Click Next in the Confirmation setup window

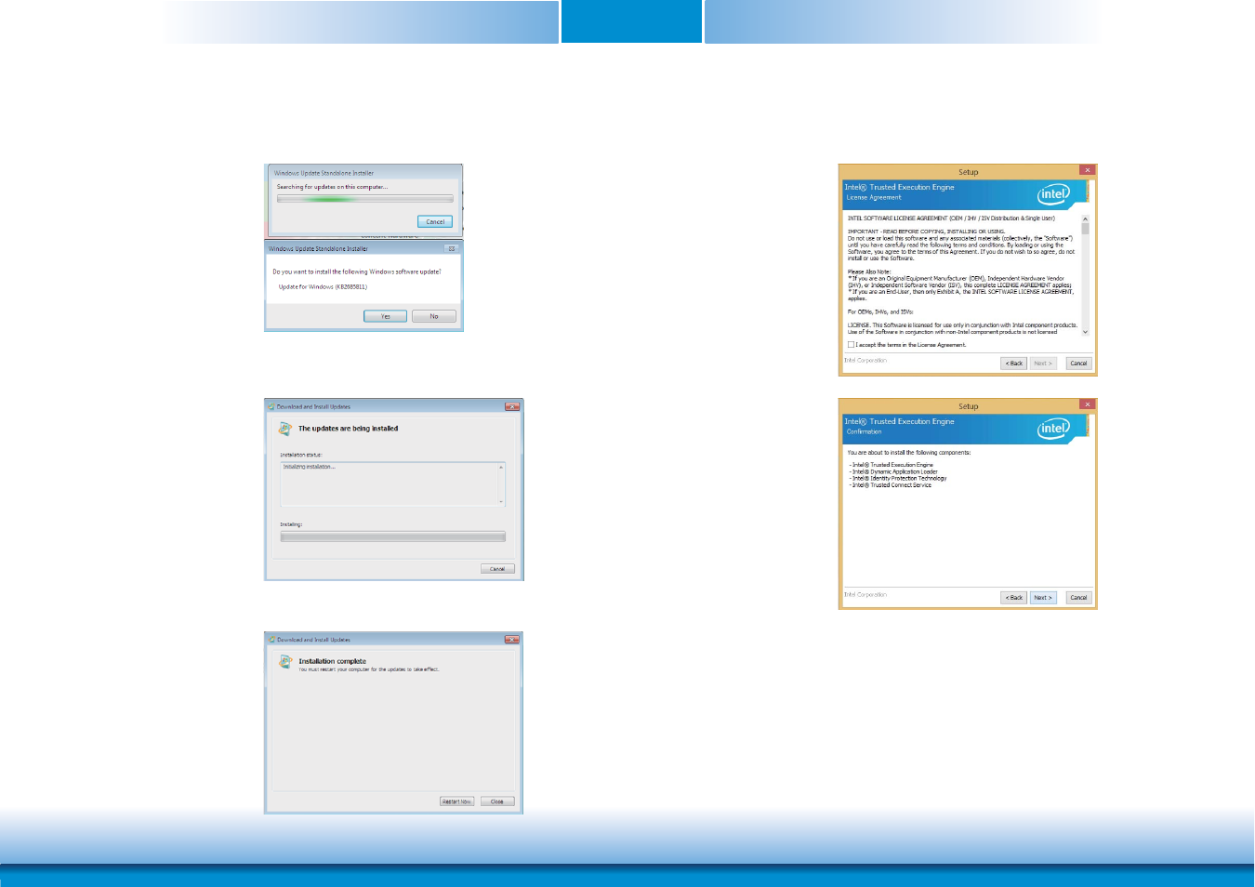pyautogui.click(x=1043, y=597)
